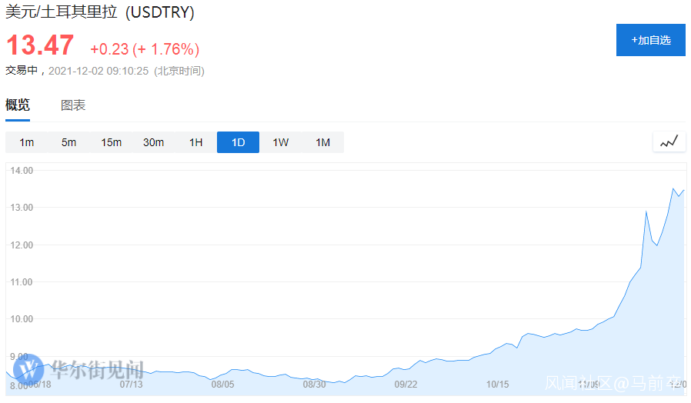Toggle the line chart type icon

tap(669, 142)
